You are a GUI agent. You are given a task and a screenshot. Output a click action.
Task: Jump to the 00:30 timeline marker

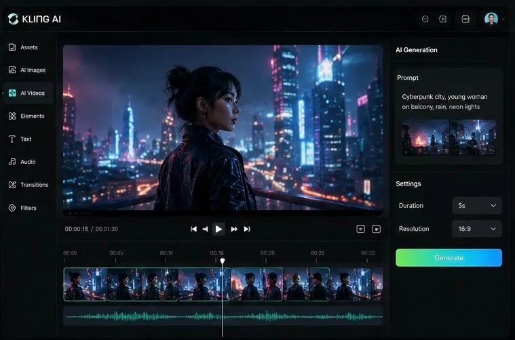368,253
